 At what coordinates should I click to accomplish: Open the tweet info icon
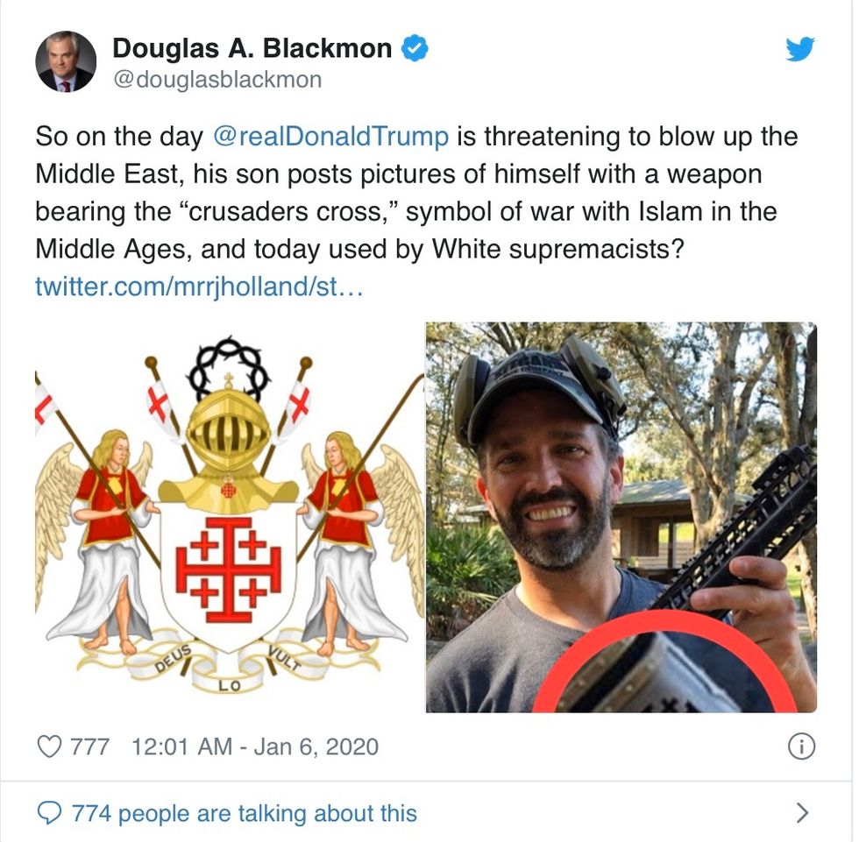(x=801, y=746)
